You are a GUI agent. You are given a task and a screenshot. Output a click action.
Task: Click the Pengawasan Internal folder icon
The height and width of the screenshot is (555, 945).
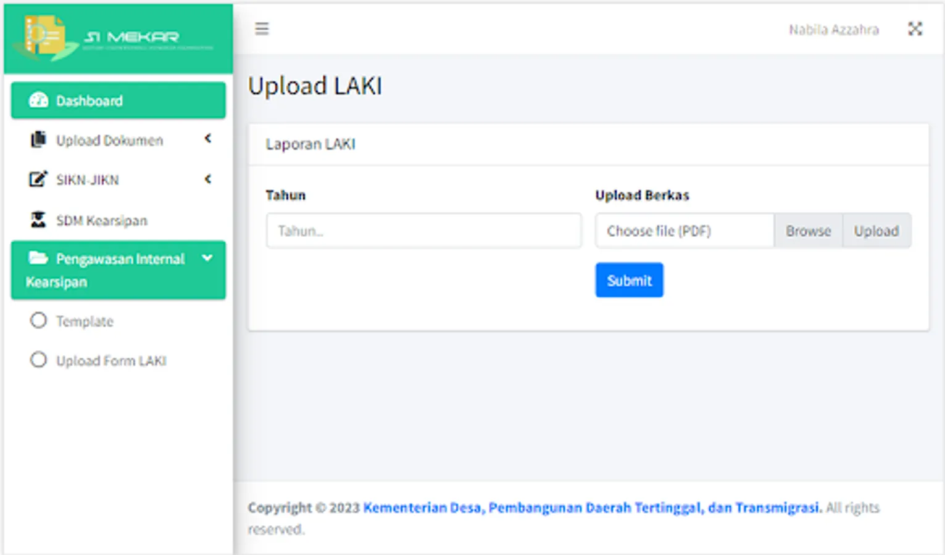38,258
